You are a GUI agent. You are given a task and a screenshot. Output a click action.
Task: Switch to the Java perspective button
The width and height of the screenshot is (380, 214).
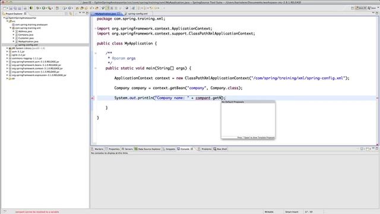(372, 8)
